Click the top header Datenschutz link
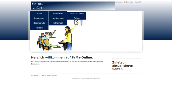 pos(129,2)
